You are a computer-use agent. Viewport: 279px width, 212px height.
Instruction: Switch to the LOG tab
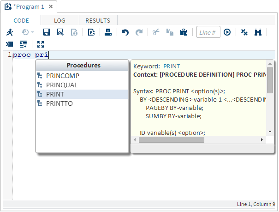point(59,20)
